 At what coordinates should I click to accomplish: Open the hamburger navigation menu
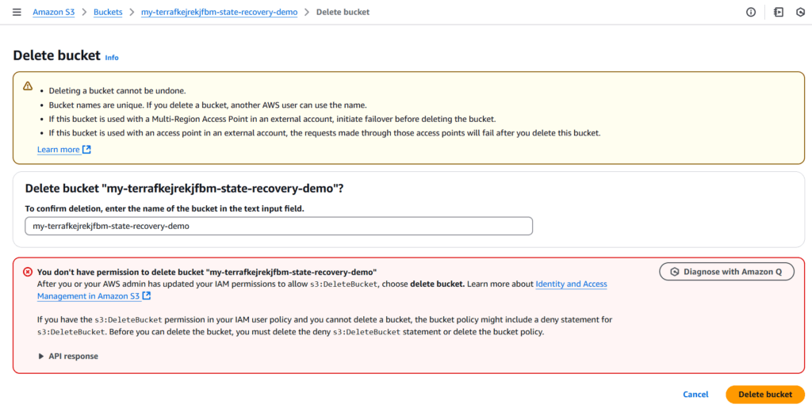pos(17,12)
